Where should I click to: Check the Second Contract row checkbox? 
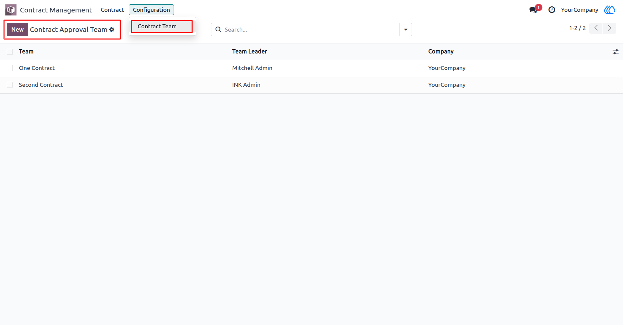(10, 85)
